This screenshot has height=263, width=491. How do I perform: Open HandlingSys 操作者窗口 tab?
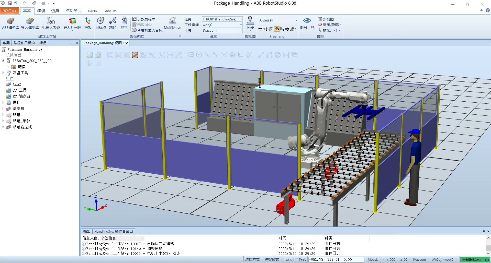[114, 231]
